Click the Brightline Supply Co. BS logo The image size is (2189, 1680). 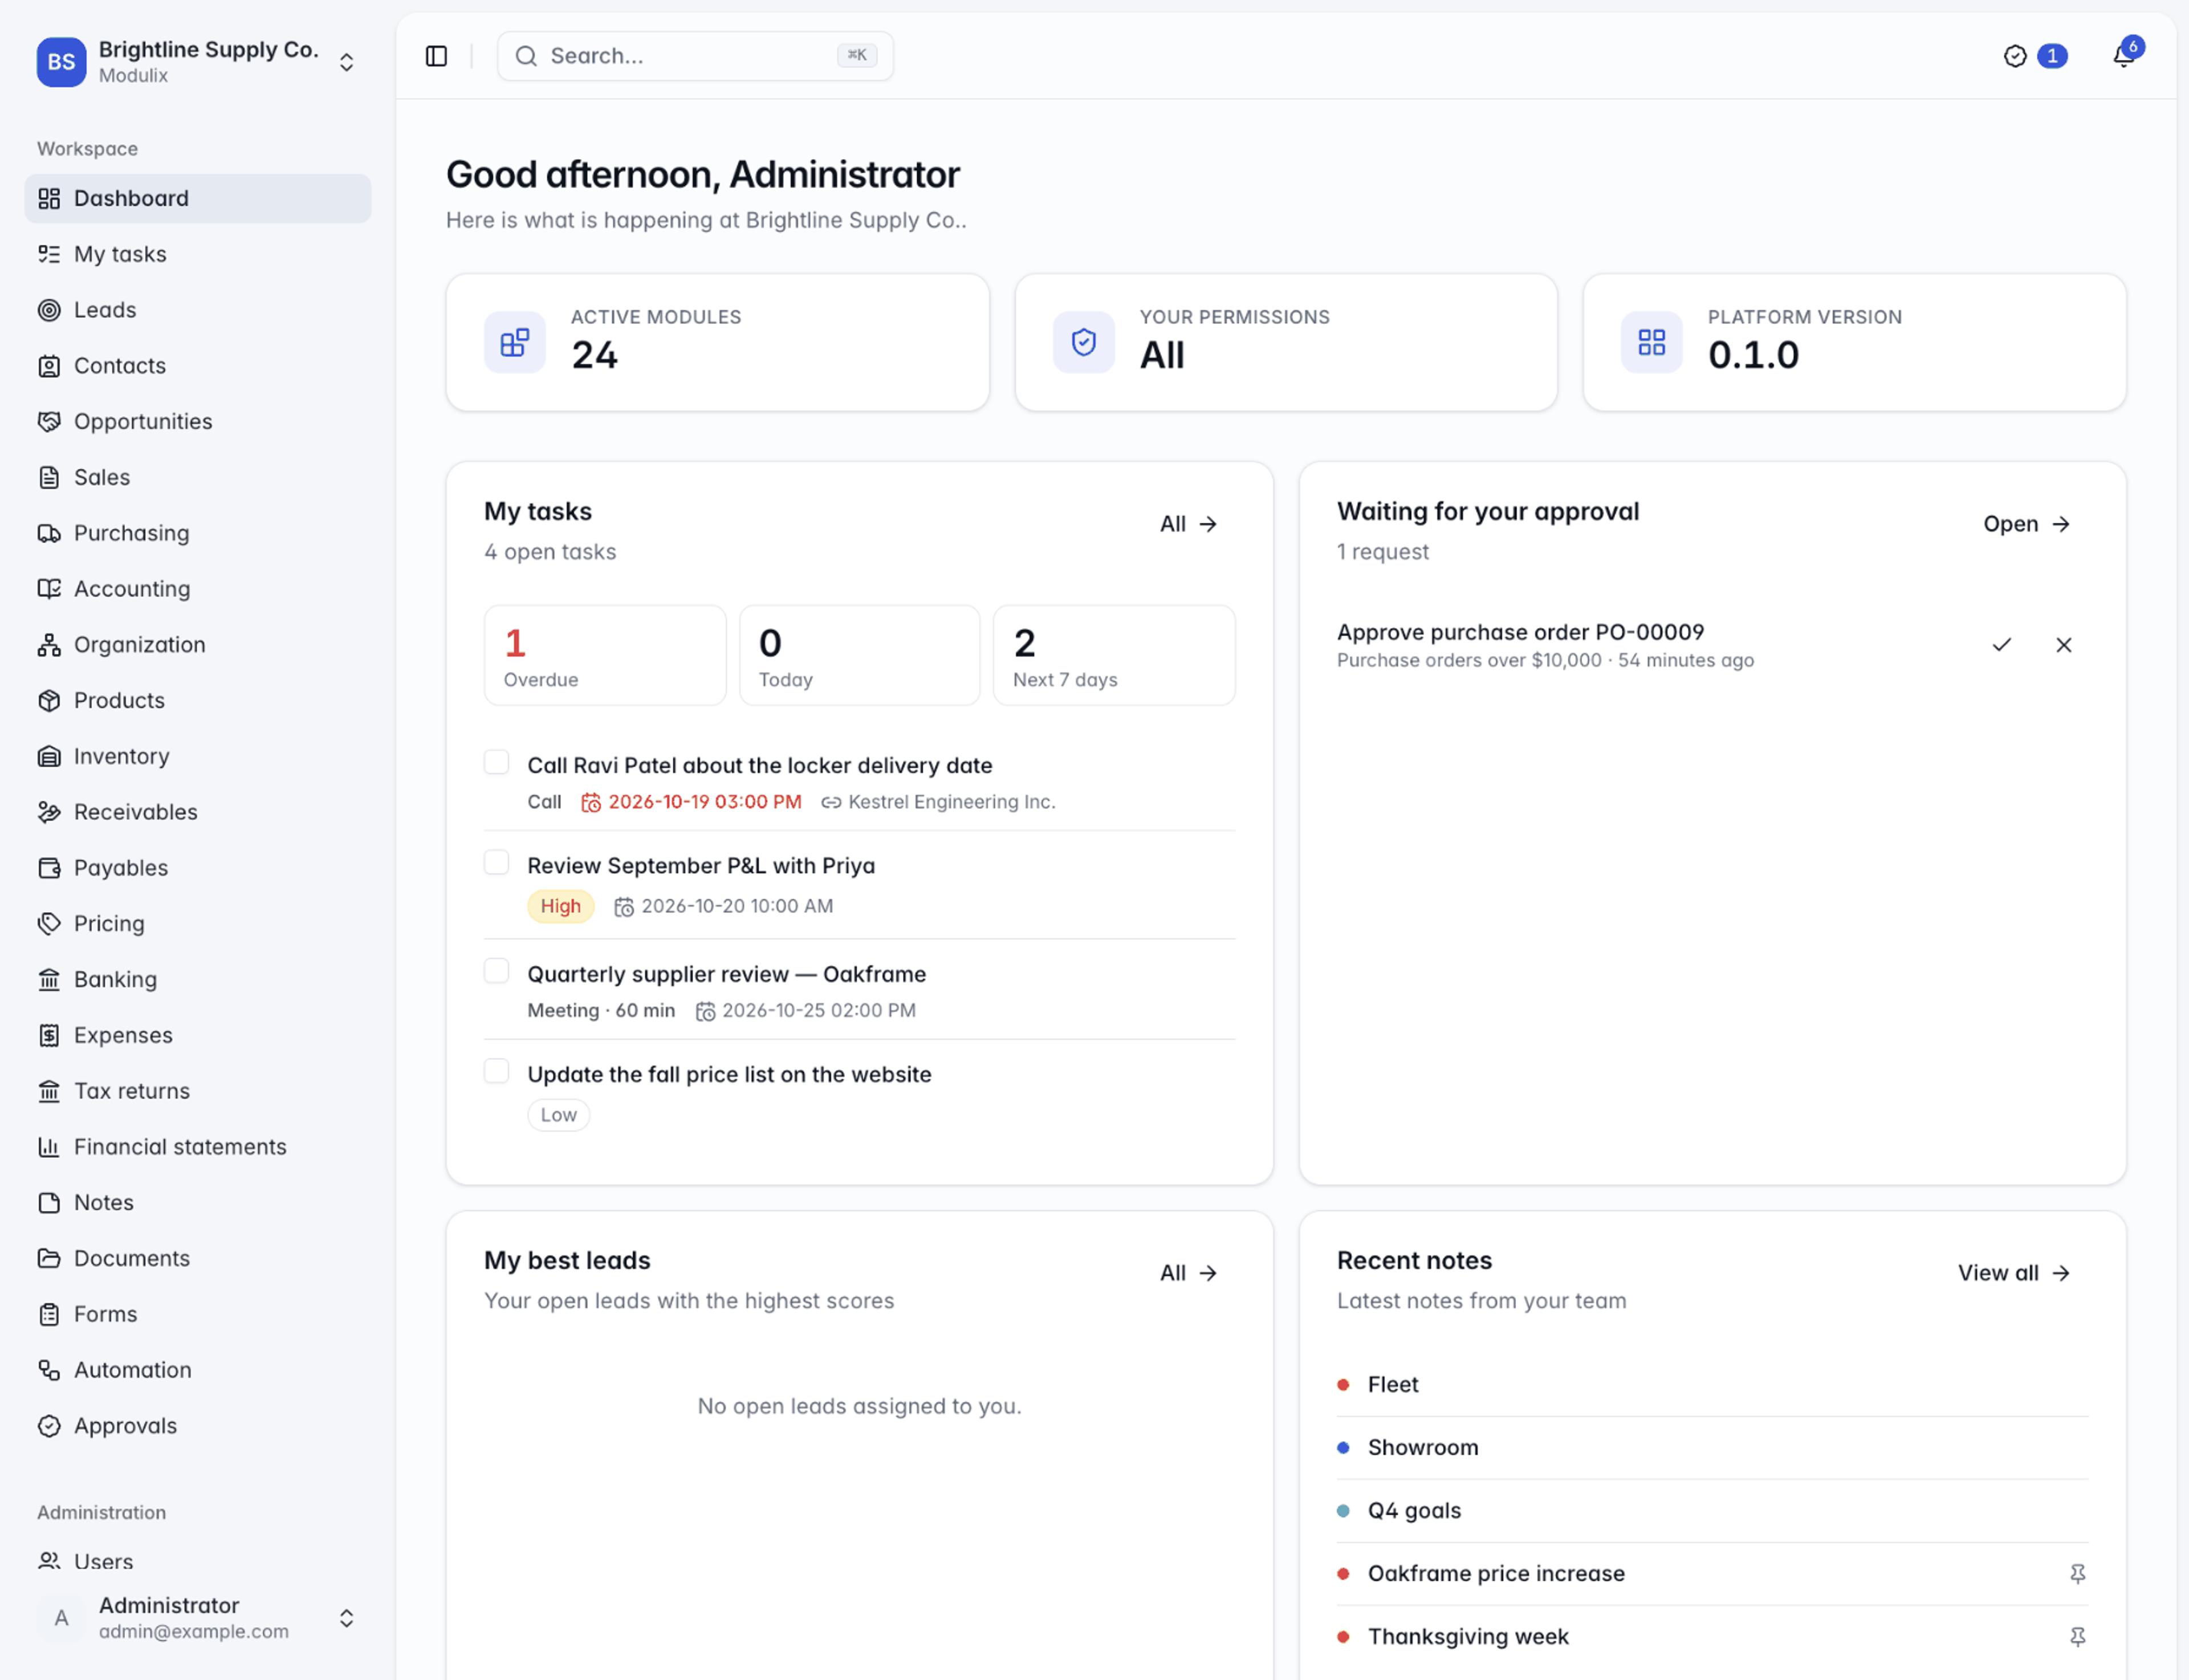61,62
